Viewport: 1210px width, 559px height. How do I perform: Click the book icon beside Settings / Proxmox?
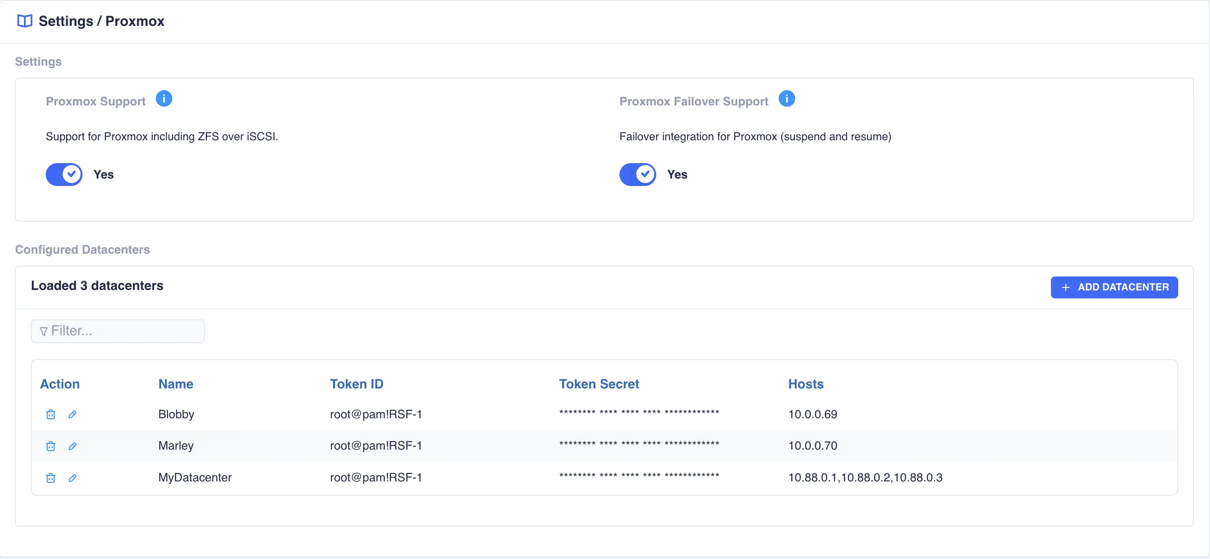24,21
